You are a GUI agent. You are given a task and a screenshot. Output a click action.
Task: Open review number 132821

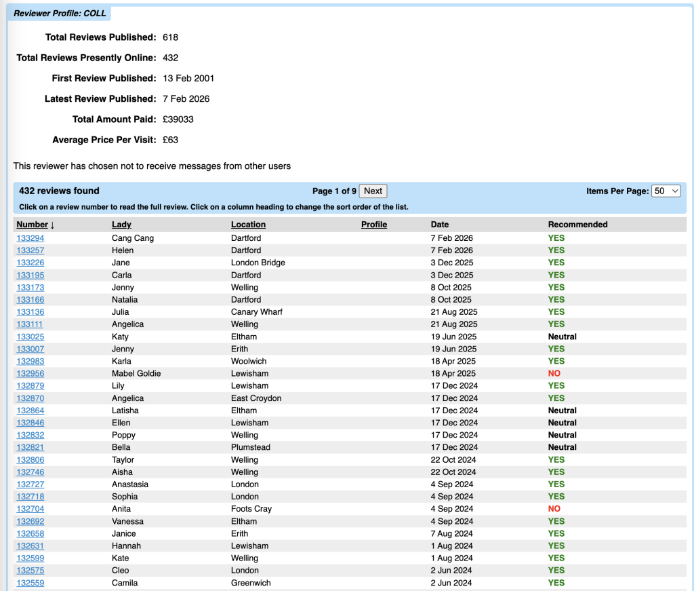click(30, 448)
